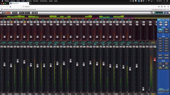Click the gain fader of channel 1 in top strip
This screenshot has width=170, height=95.
5,37
